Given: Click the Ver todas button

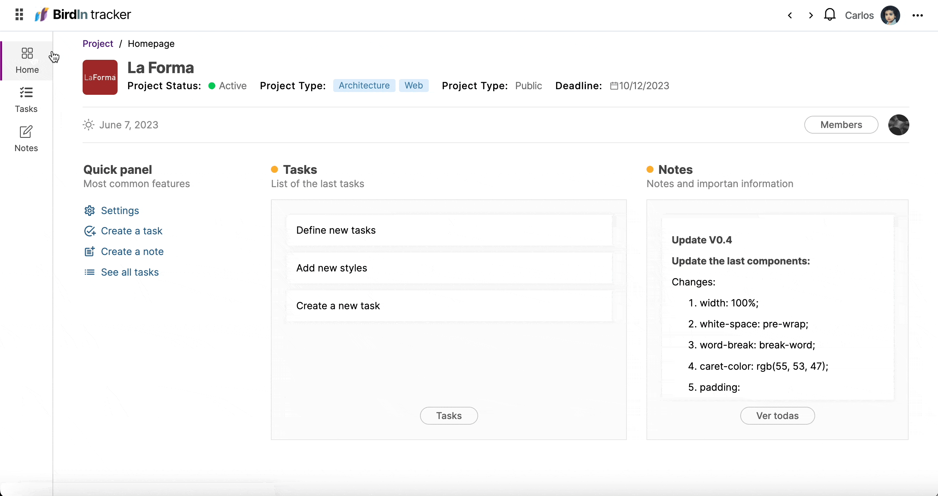Looking at the screenshot, I should pos(777,416).
